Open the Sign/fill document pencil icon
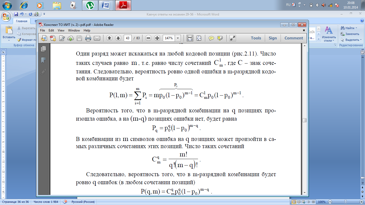Image resolution: width=365 pixels, height=205 pixels. tap(62, 38)
